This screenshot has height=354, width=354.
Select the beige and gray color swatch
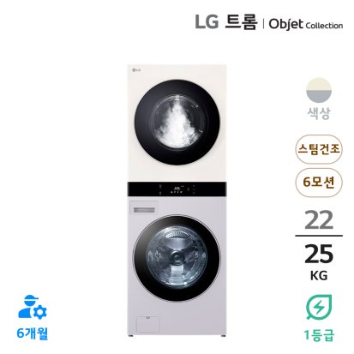point(319,90)
